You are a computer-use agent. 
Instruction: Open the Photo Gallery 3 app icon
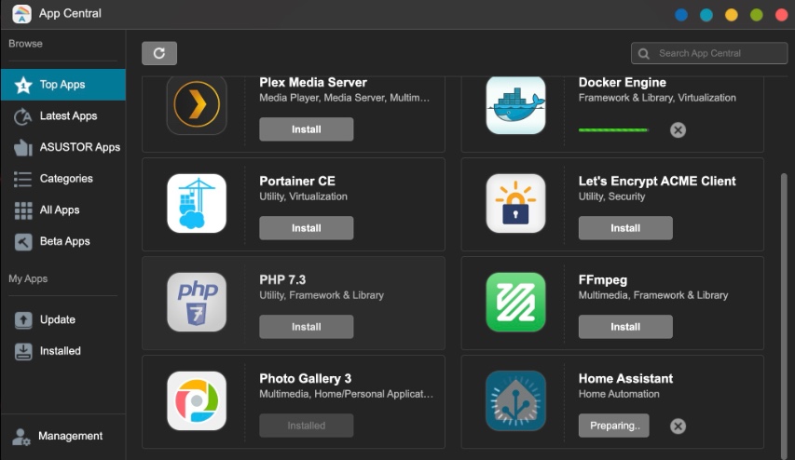tap(197, 401)
